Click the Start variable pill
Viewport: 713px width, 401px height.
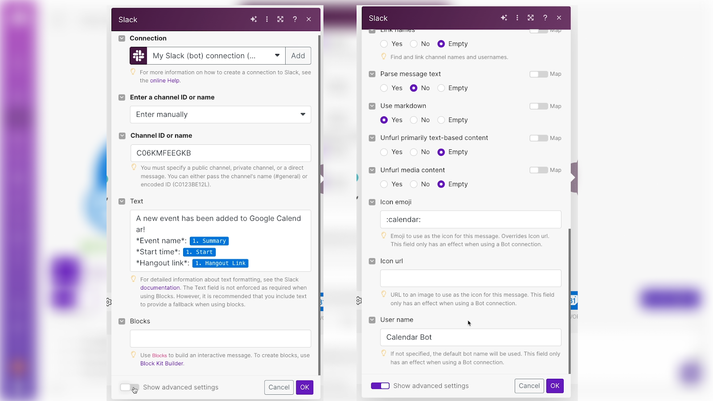[x=200, y=252]
